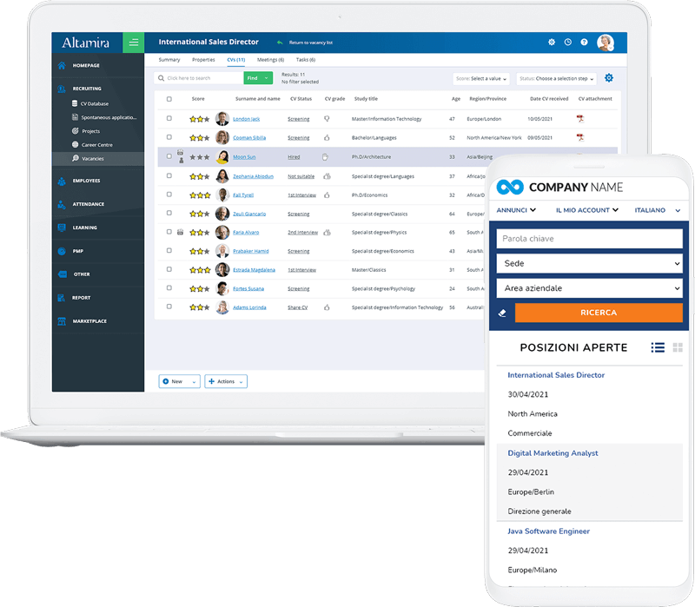Image resolution: width=695 pixels, height=607 pixels.
Task: Click the orange RICERCA button
Action: click(x=599, y=313)
